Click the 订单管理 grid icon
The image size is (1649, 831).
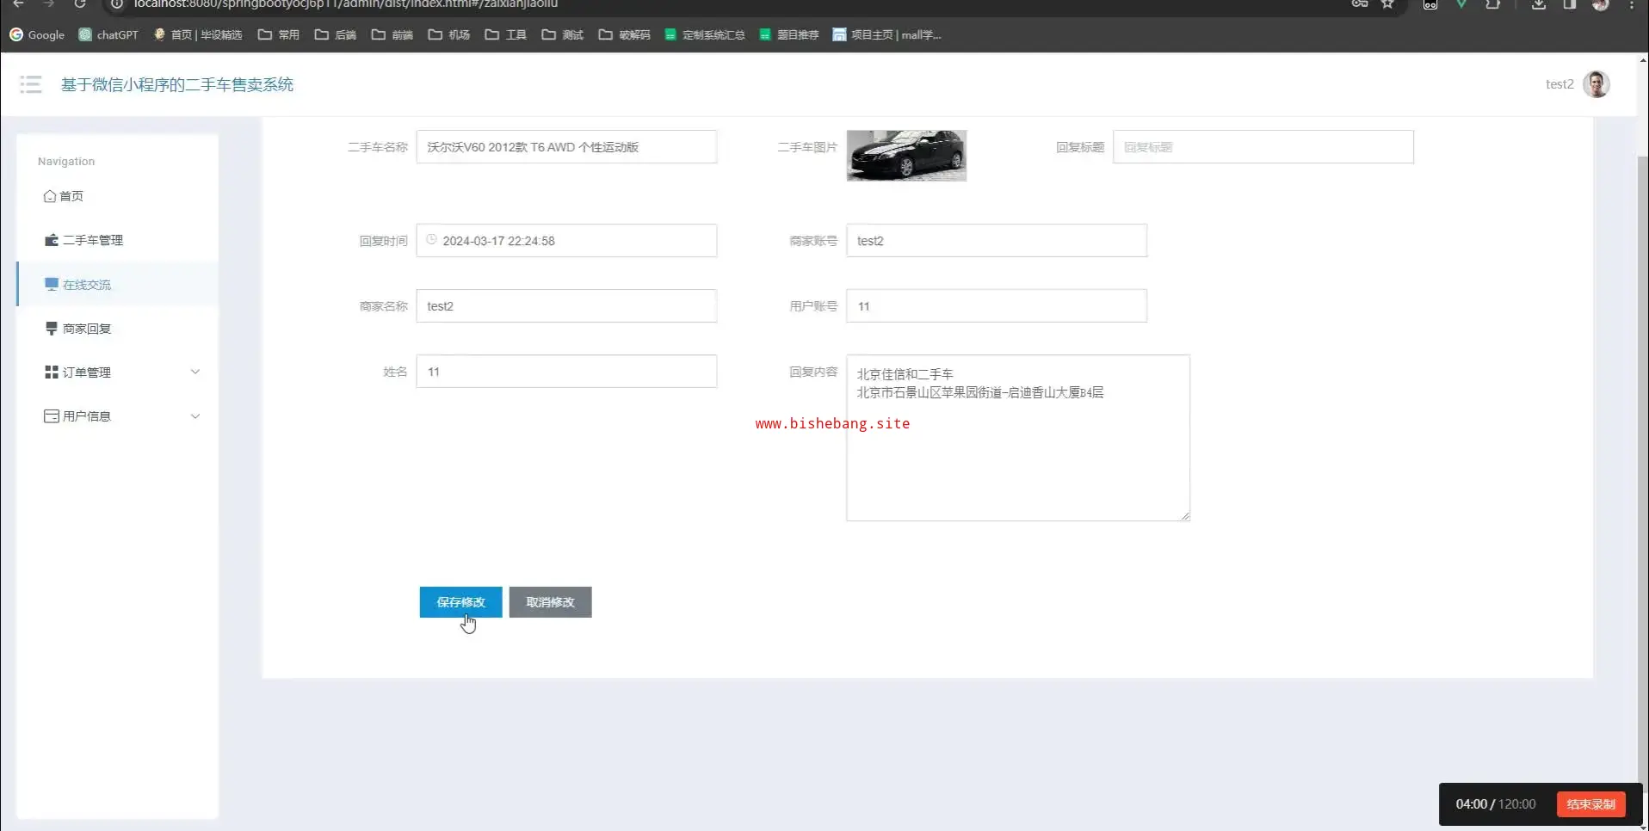52,372
